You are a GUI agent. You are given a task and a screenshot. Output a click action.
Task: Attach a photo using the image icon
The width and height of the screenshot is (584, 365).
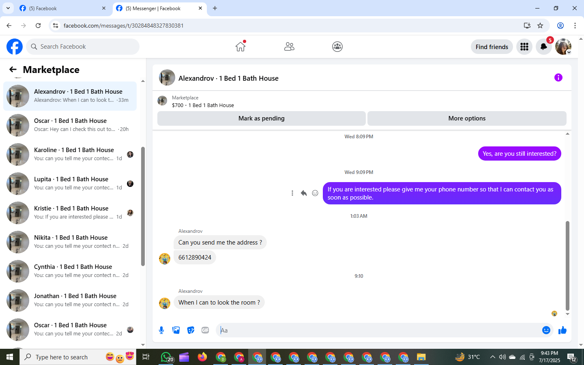coord(176,330)
